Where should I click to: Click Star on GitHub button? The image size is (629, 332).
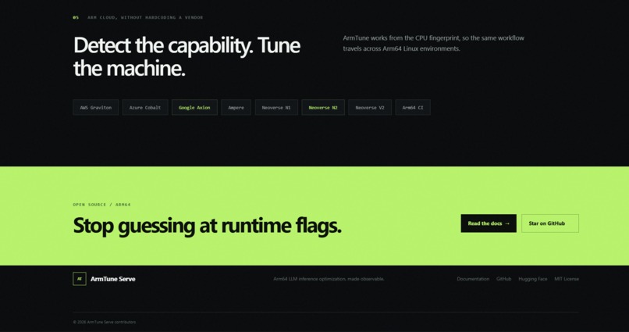coord(550,223)
